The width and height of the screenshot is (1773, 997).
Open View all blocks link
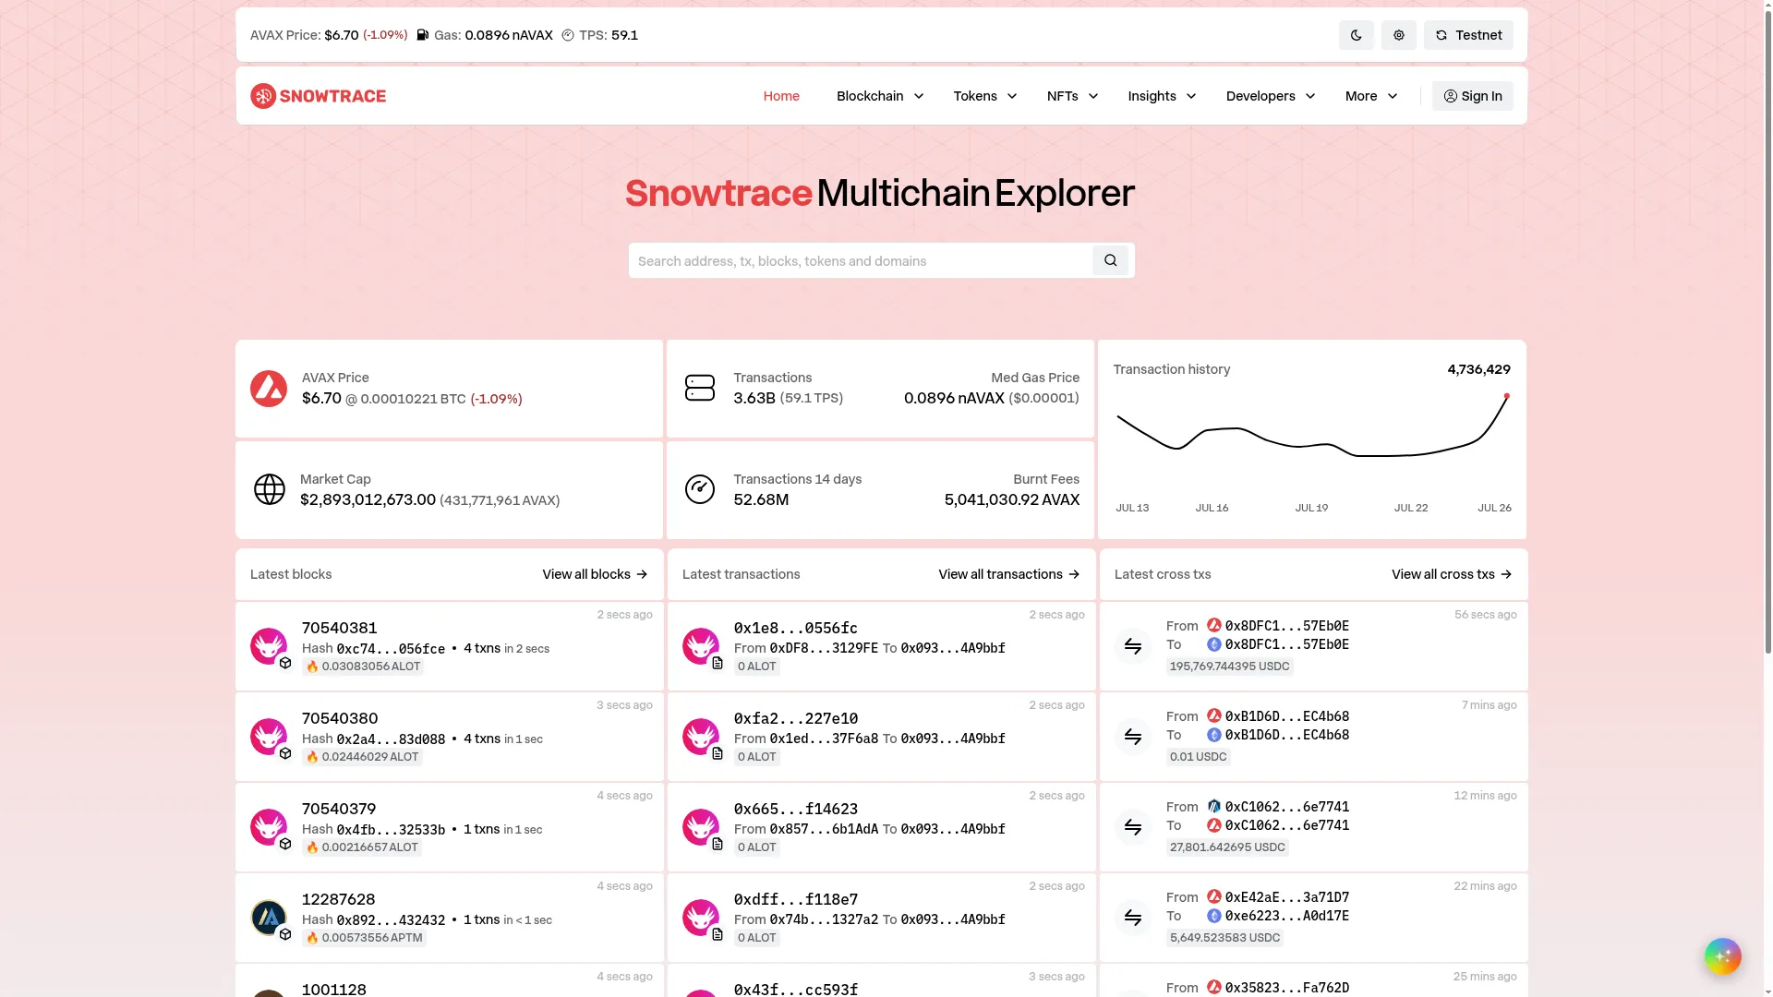click(x=595, y=574)
